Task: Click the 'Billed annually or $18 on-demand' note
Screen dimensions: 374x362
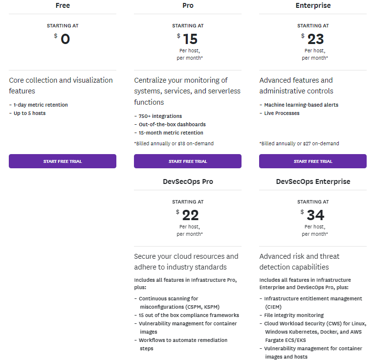Action: [x=174, y=143]
